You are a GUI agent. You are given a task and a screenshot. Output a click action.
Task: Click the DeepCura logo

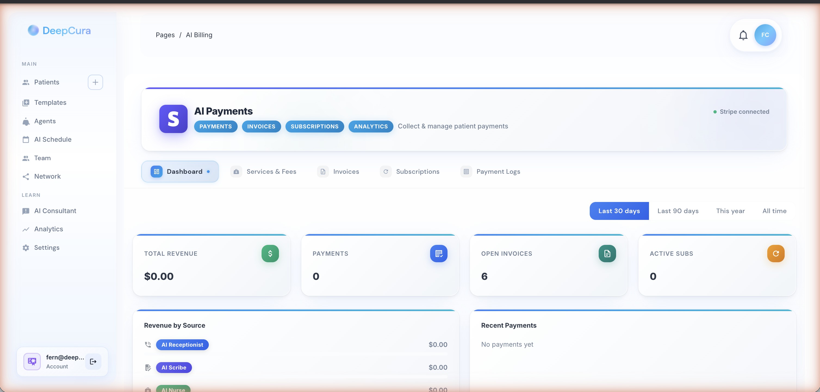[x=59, y=30]
